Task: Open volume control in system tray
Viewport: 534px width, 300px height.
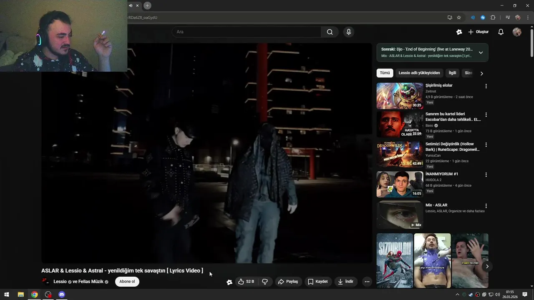Action: (x=497, y=295)
